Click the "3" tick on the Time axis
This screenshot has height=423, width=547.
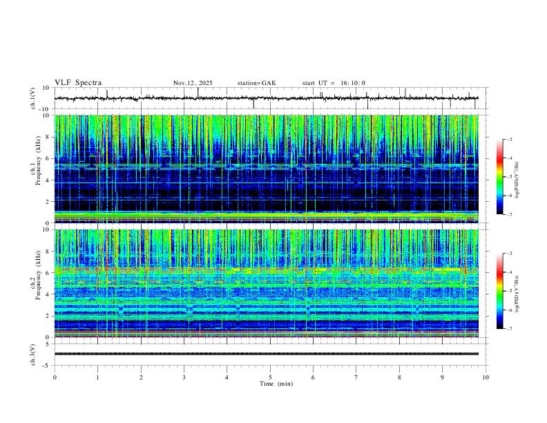click(x=184, y=377)
